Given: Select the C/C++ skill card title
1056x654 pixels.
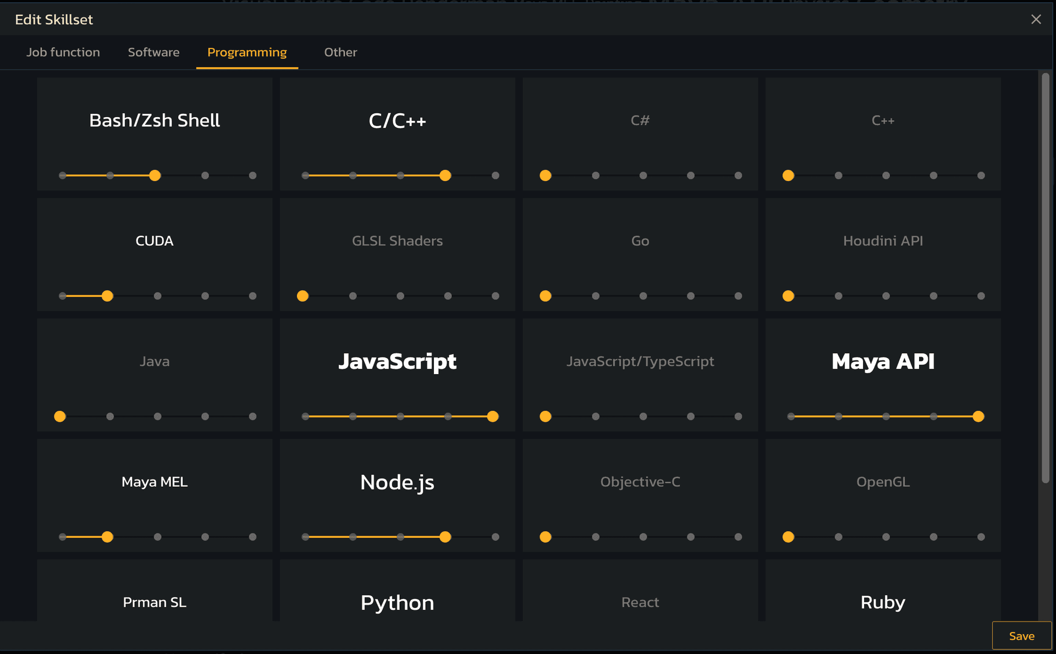Looking at the screenshot, I should [x=397, y=120].
